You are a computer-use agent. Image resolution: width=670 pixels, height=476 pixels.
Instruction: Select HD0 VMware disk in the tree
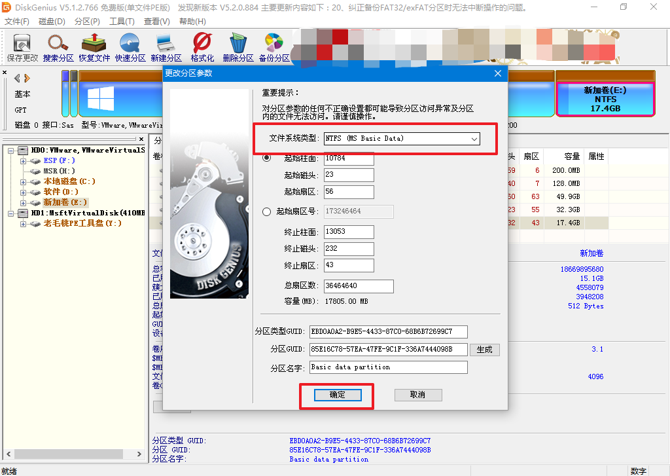tap(88, 150)
